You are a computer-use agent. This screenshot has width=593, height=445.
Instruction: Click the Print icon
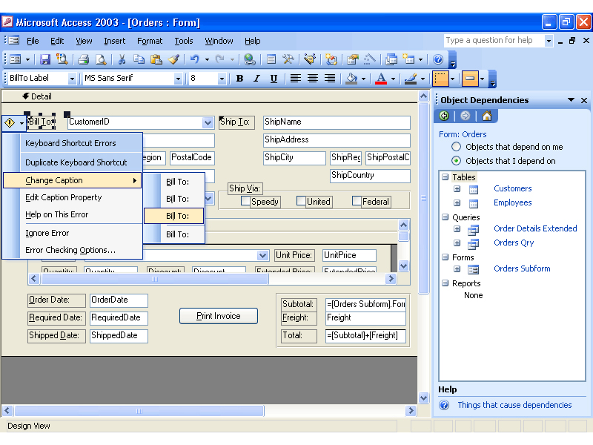point(84,59)
